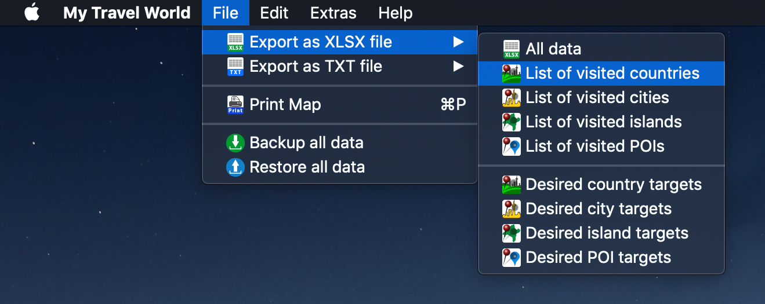Open the My Travel World app menu

pyautogui.click(x=127, y=13)
